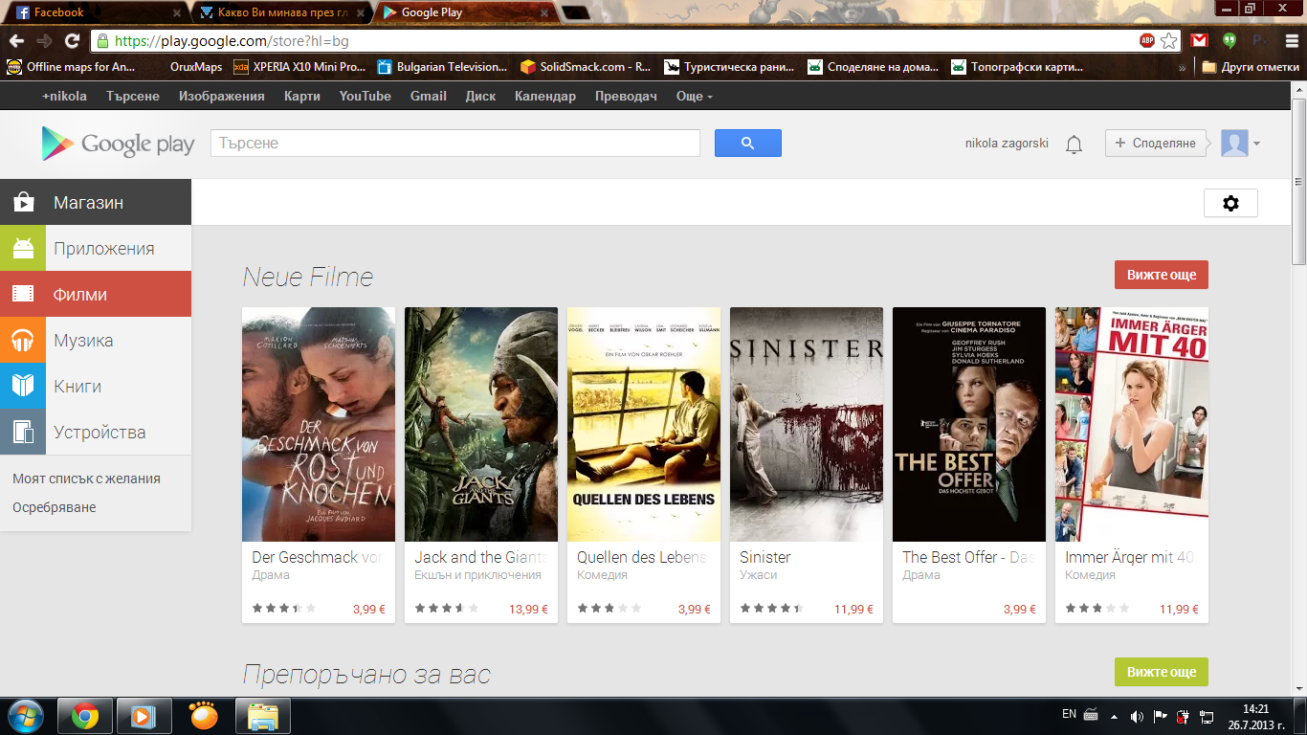Open the Quellen des Lebens poster
1307x735 pixels.
coord(644,424)
